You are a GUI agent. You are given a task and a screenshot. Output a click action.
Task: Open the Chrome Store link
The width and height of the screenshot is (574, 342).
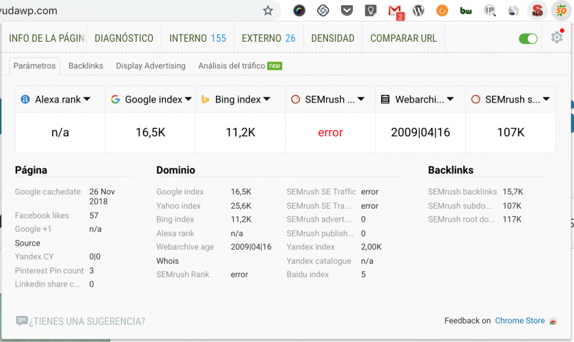(x=519, y=321)
